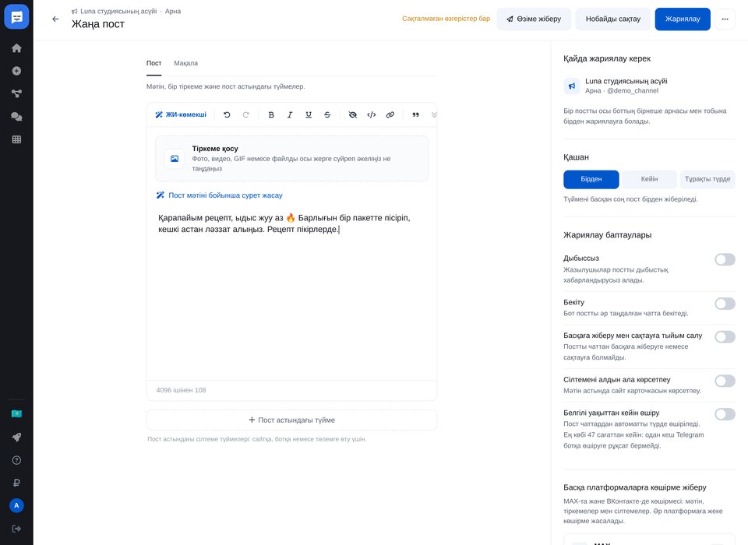The width and height of the screenshot is (748, 545).
Task: Open the three-dots more menu
Action: pos(725,19)
